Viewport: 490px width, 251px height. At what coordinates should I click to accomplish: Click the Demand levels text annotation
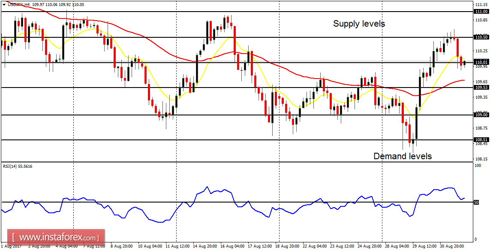(x=404, y=156)
